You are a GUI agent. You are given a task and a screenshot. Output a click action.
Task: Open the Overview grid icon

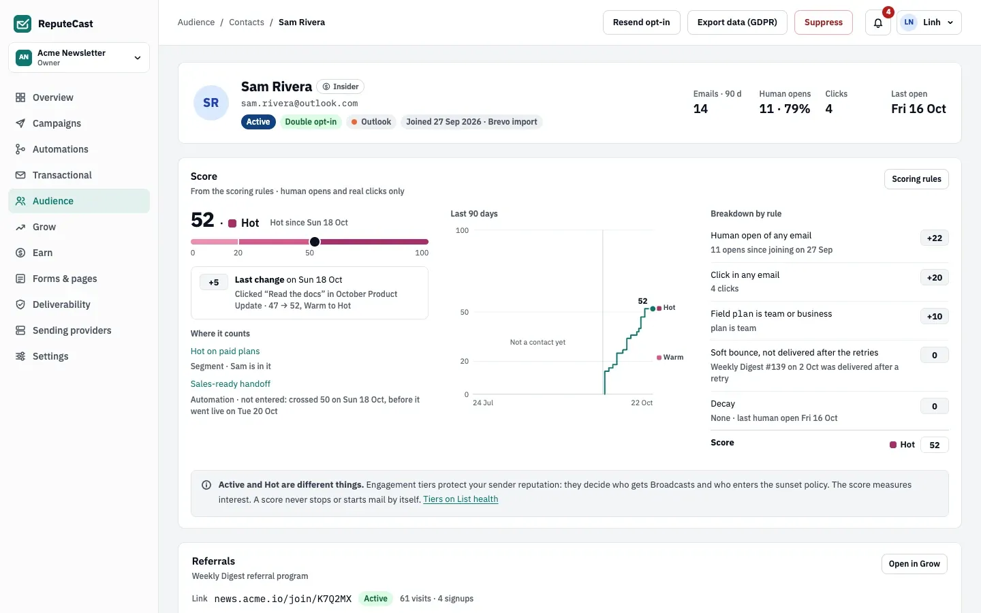point(20,97)
